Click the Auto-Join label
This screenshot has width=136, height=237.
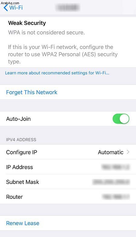18,119
